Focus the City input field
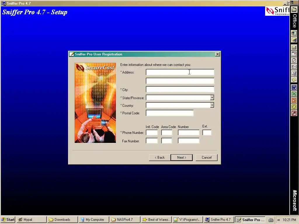 180,89
